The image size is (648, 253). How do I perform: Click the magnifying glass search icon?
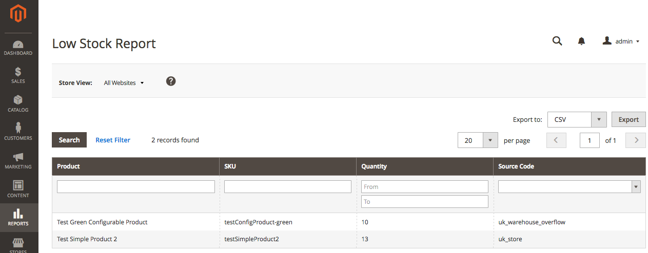[x=557, y=41]
